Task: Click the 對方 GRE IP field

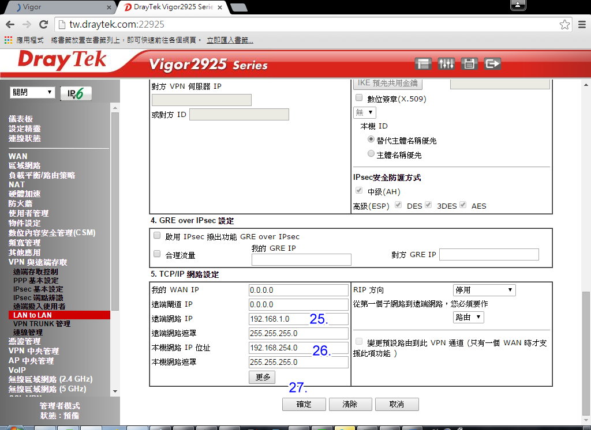Action: coord(489,255)
